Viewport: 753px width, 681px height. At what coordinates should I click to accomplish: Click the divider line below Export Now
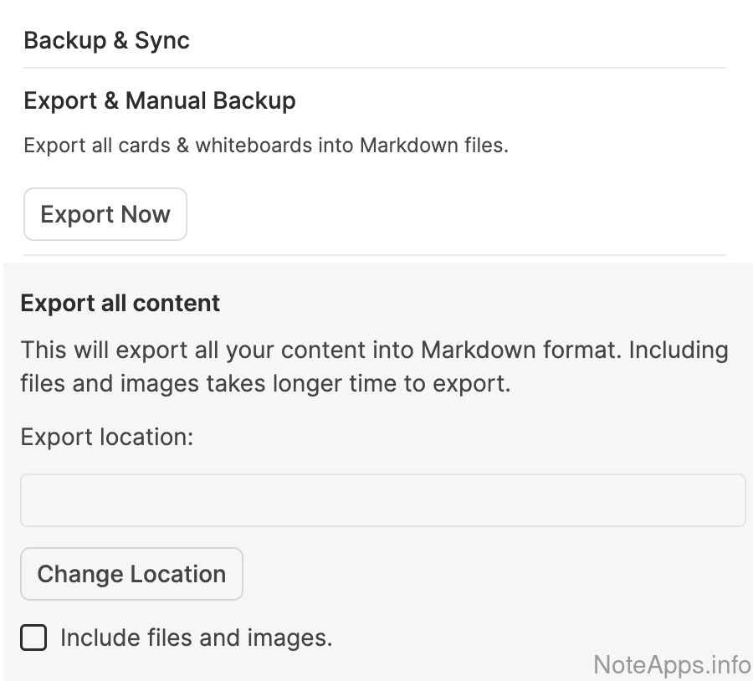374,255
